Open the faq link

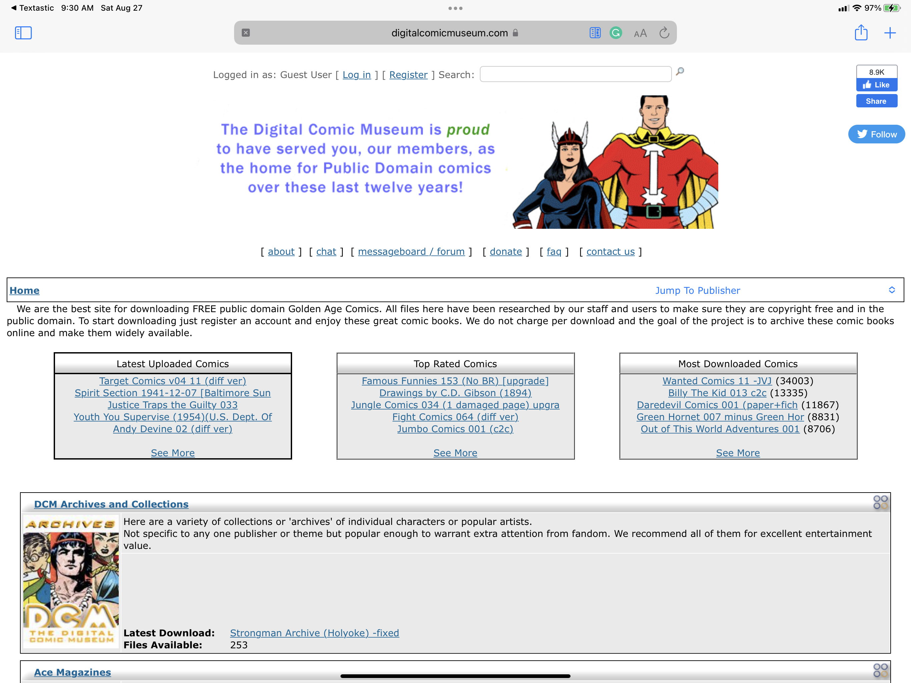pos(554,251)
